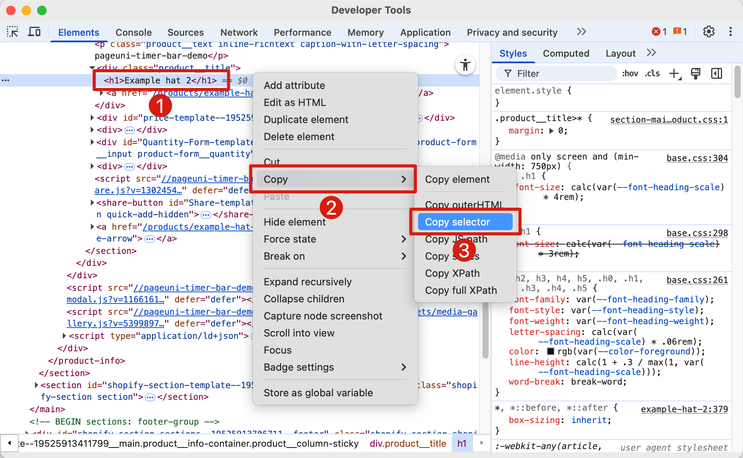This screenshot has width=743, height=458.
Task: Activate the inspect element picker icon
Action: point(12,32)
